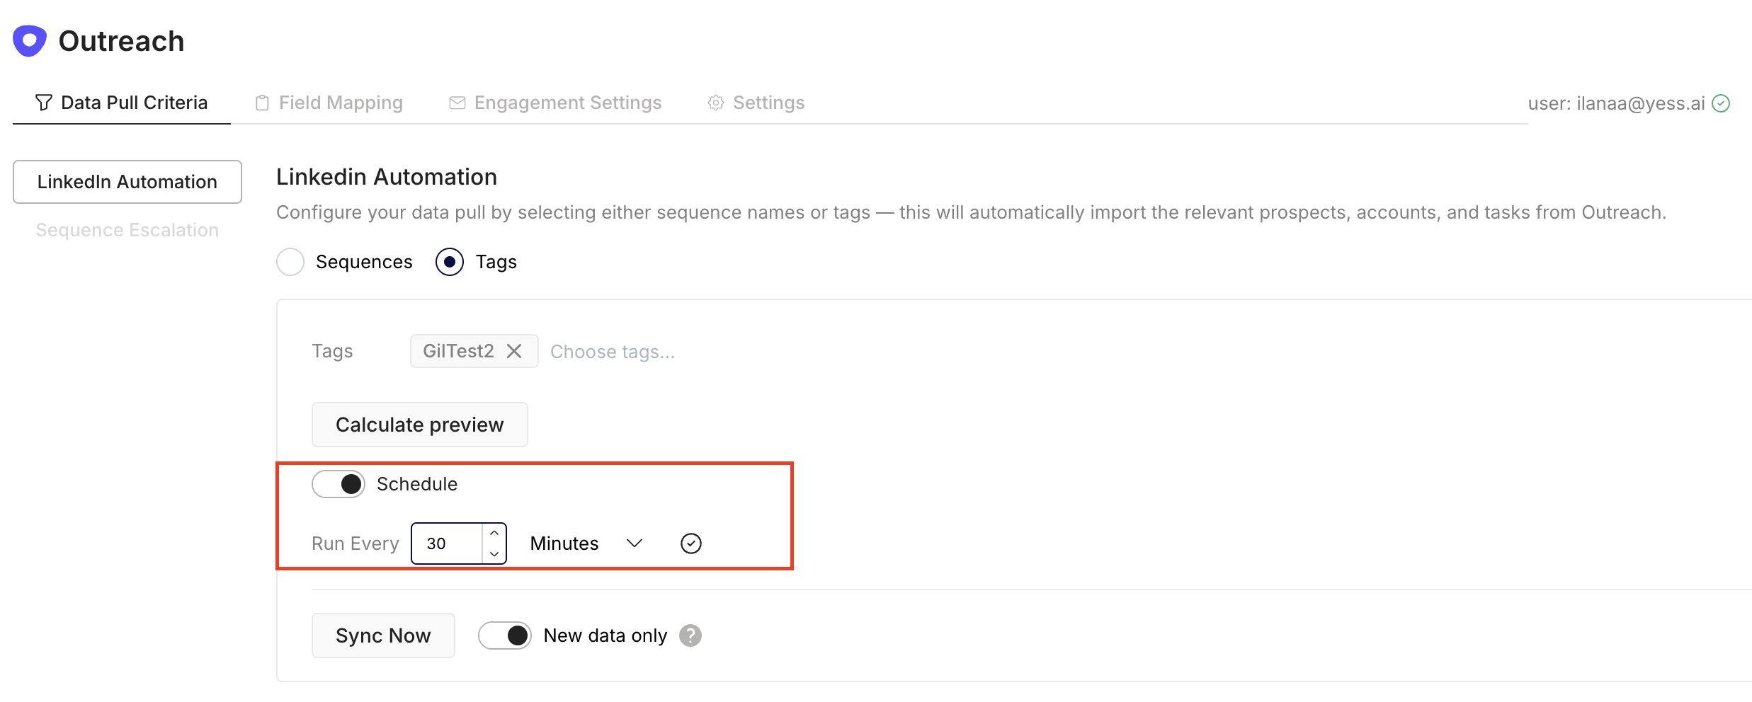
Task: Select the Sequences radio button
Action: tap(290, 262)
